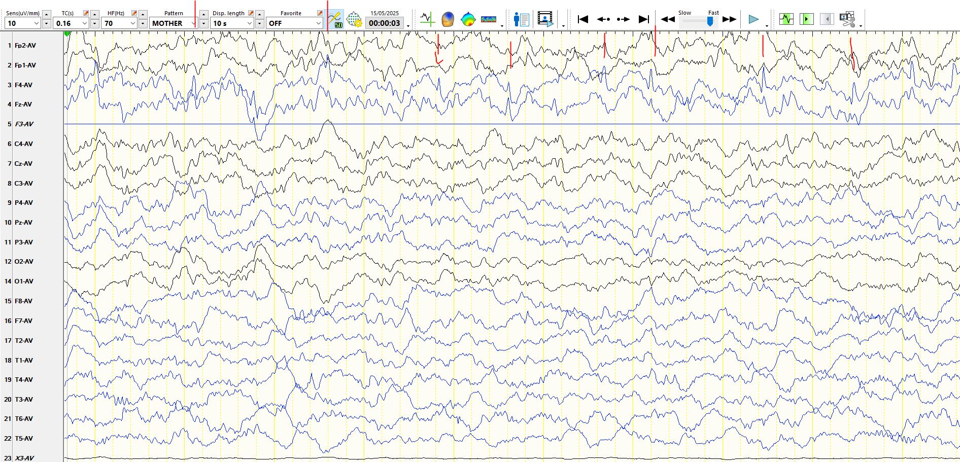Decrease paging speed with rewind arrows

click(668, 19)
